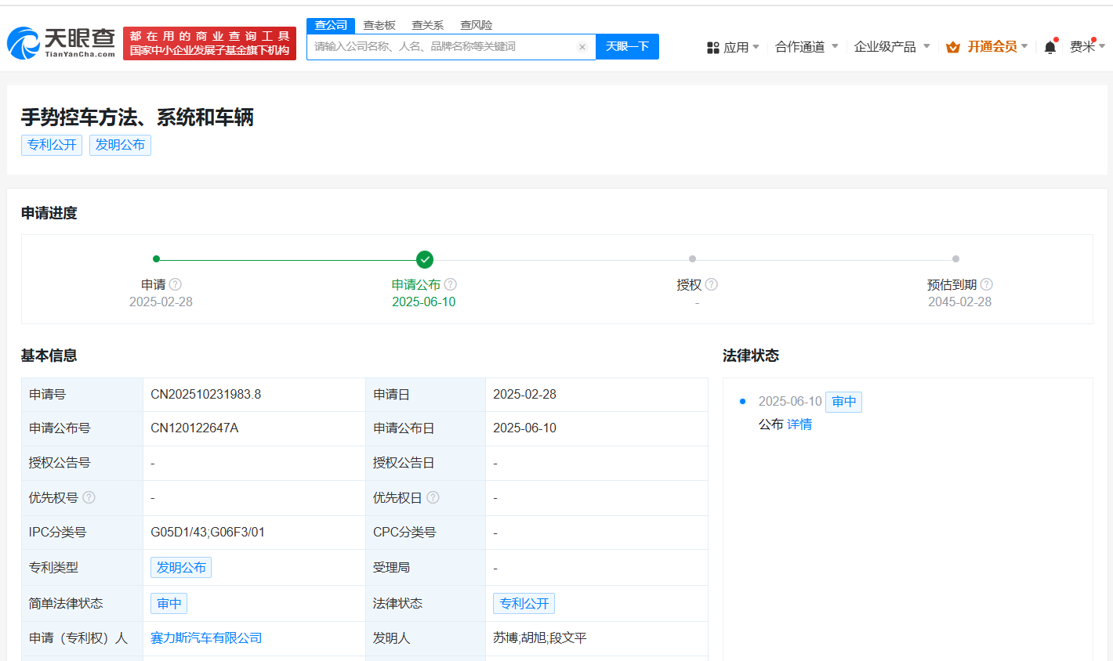
Task: Open the 详情 link under legal status
Action: point(799,424)
